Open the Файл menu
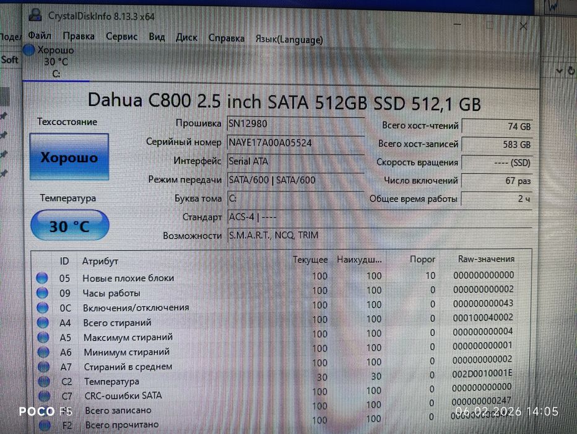577x434 pixels. click(40, 36)
